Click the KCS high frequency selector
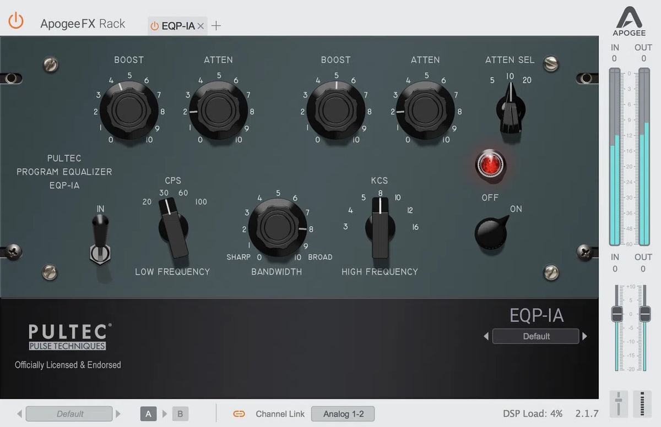This screenshot has height=427, width=661. [380, 228]
